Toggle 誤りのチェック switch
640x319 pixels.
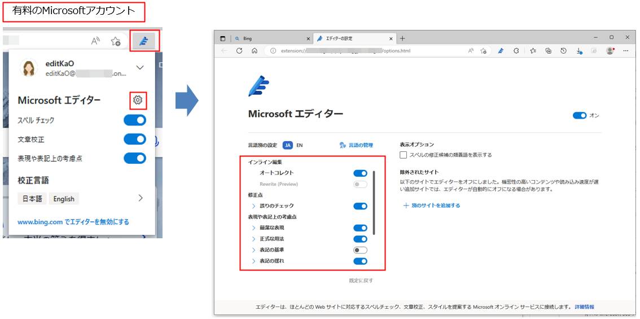coord(361,206)
